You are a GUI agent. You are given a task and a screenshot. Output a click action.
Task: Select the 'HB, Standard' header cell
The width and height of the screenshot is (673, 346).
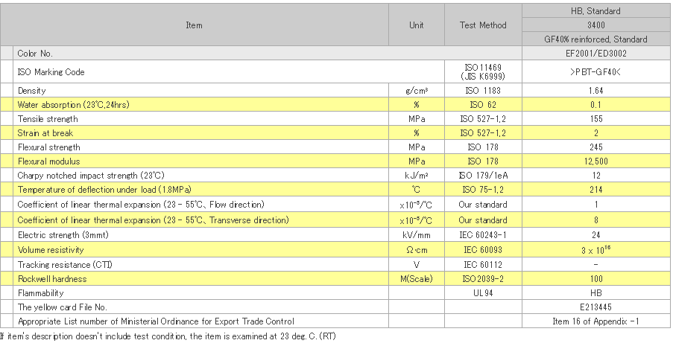tap(595, 11)
